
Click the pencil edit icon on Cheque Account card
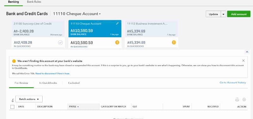coord(117,23)
